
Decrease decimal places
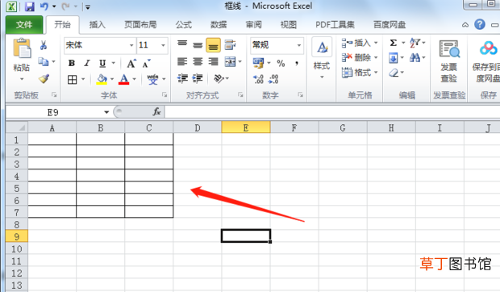273,79
